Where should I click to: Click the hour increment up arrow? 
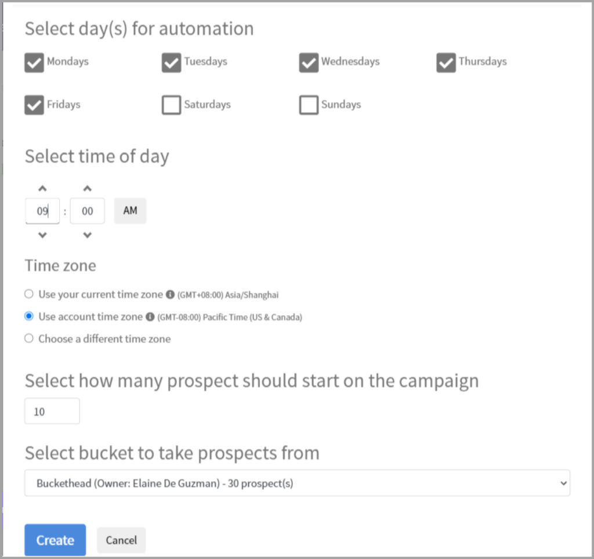pyautogui.click(x=42, y=189)
